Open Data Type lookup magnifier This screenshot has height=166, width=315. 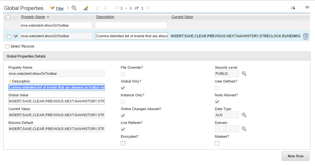pyautogui.click(x=244, y=115)
